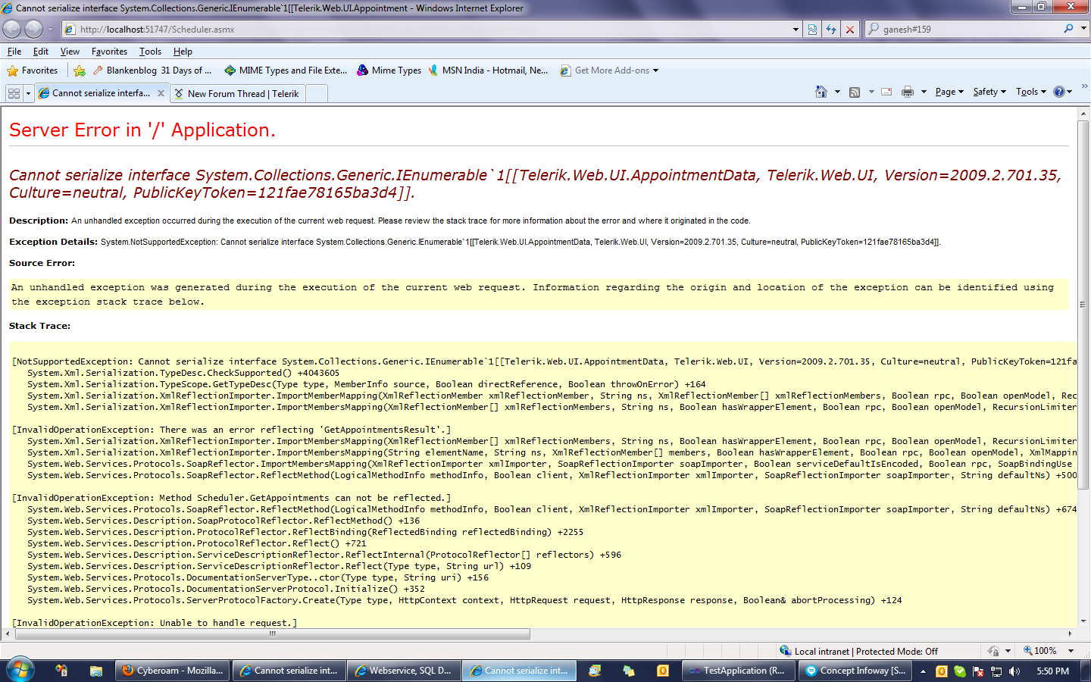
Task: Switch to Cyberoam - Mozilla taskbar window
Action: 173,671
